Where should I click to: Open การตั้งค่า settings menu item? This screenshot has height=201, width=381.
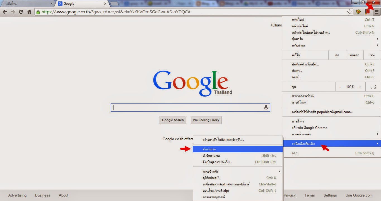click(331, 121)
